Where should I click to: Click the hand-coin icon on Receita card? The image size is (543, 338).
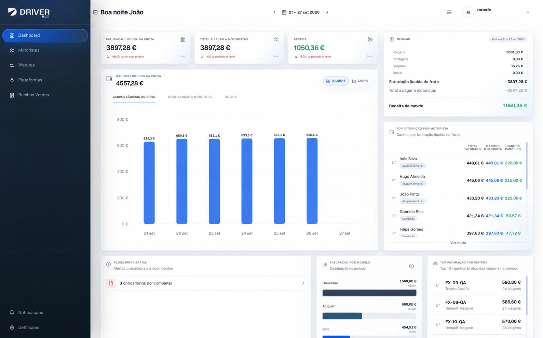[370, 40]
